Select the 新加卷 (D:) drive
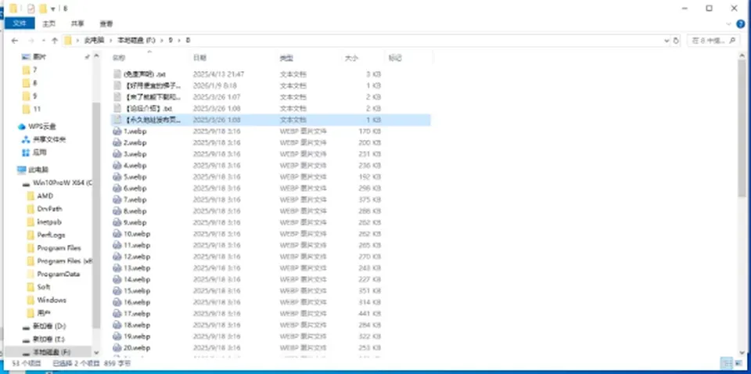Screen dimensions: 751x374 click(x=49, y=326)
